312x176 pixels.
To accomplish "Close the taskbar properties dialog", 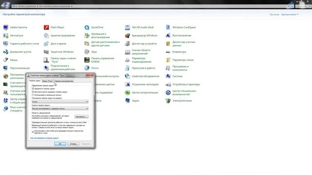I will pos(90,75).
